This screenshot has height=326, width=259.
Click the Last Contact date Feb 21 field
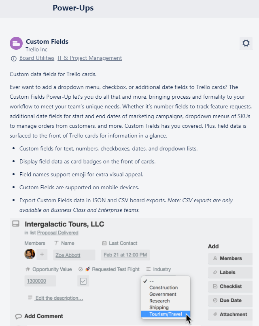(x=126, y=255)
